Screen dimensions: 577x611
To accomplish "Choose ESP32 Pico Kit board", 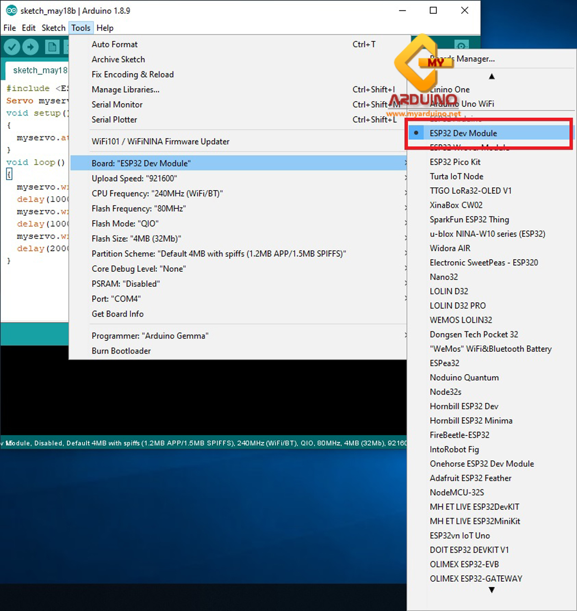I will pos(455,162).
